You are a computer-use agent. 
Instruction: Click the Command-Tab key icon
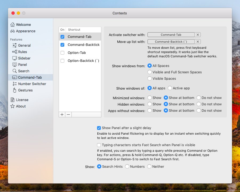[x=15, y=78]
